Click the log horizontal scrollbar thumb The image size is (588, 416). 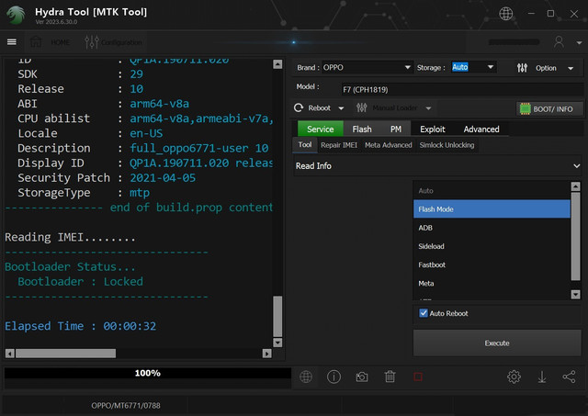(x=65, y=353)
